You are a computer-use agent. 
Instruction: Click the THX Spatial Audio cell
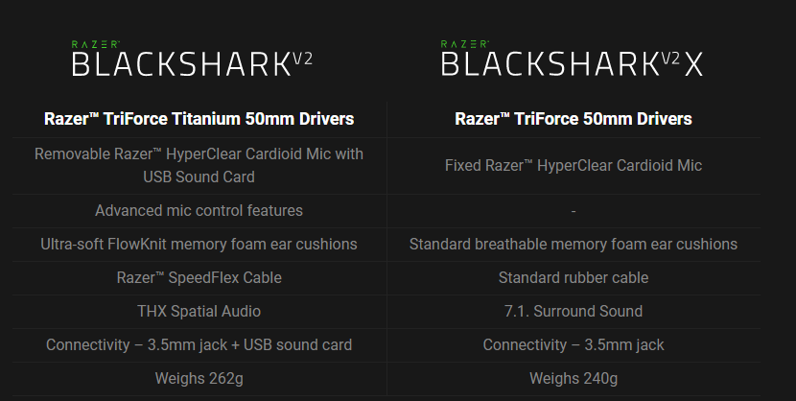(x=199, y=311)
